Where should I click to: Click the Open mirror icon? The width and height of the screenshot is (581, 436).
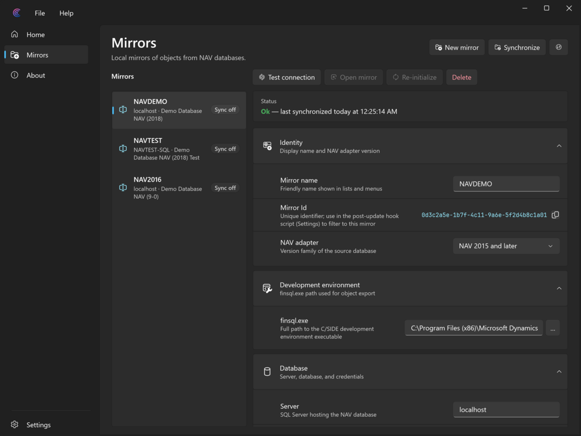pyautogui.click(x=334, y=77)
